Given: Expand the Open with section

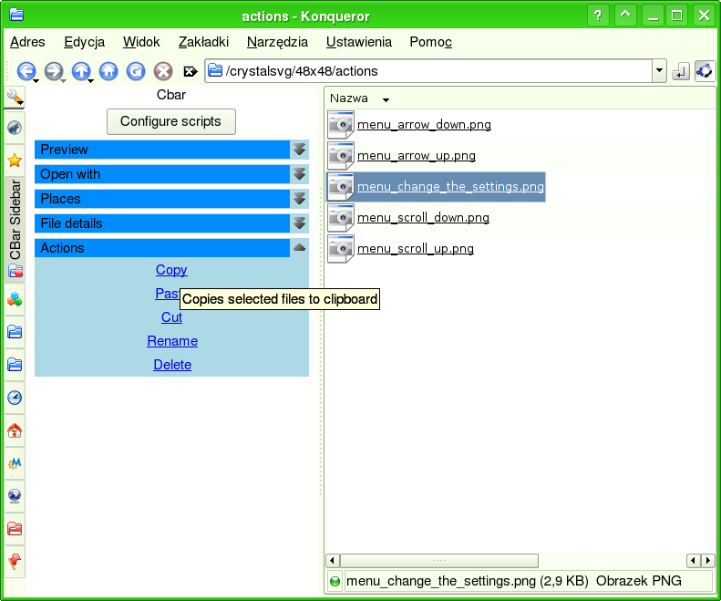Looking at the screenshot, I should 299,174.
